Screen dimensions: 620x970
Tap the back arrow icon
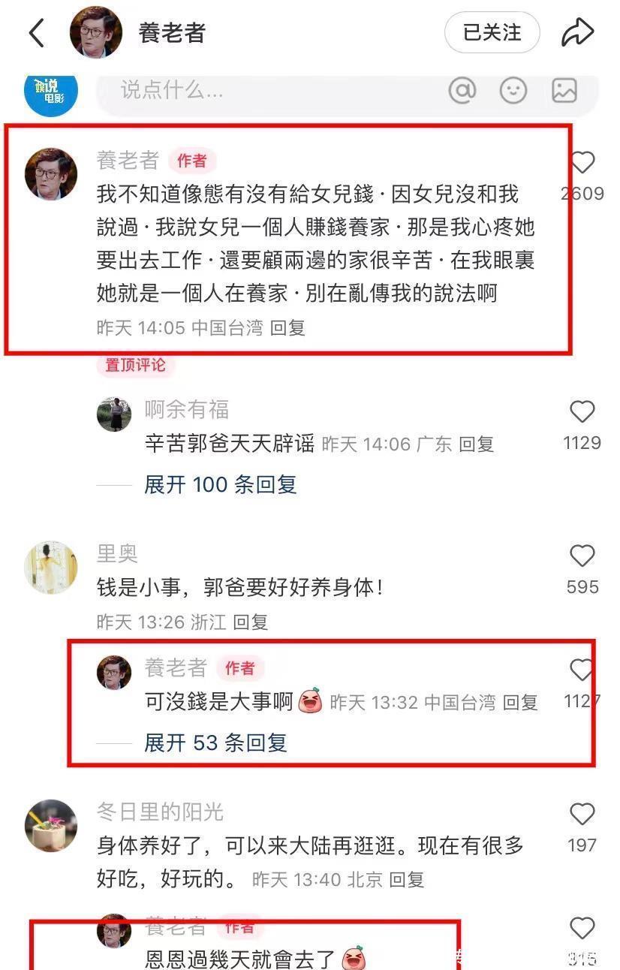pyautogui.click(x=36, y=33)
